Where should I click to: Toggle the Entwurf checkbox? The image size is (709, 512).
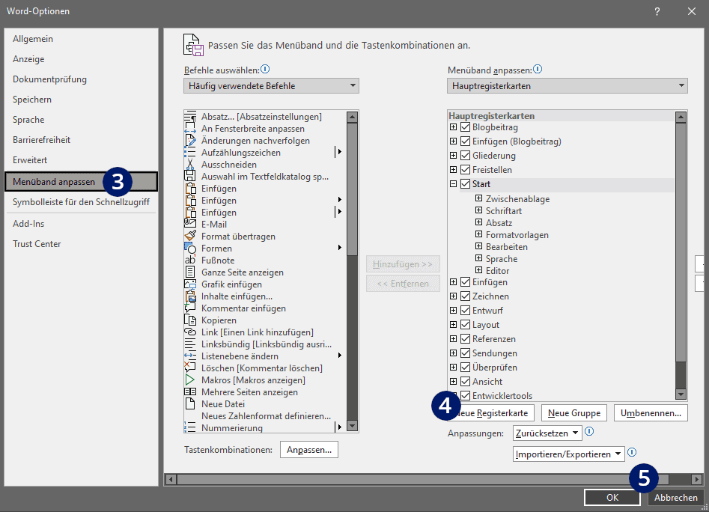(x=465, y=311)
